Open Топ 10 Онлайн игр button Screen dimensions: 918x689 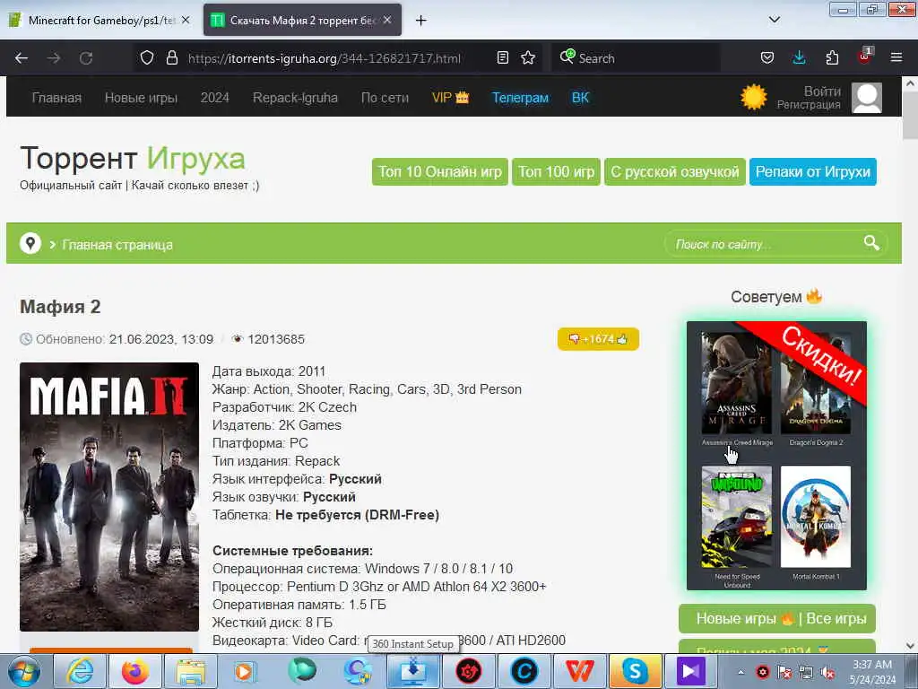[x=439, y=171]
